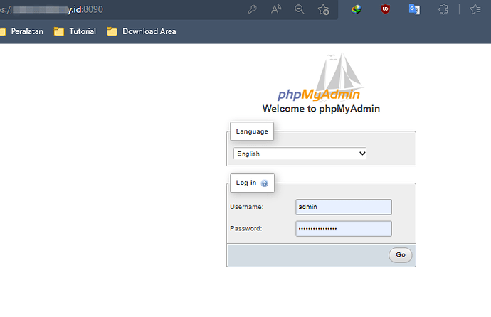
Task: Click the phpMyAdmin sailboat logo
Action: click(320, 77)
